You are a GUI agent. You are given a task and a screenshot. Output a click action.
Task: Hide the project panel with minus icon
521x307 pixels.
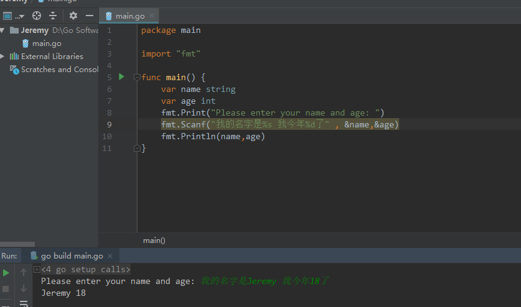pyautogui.click(x=89, y=16)
